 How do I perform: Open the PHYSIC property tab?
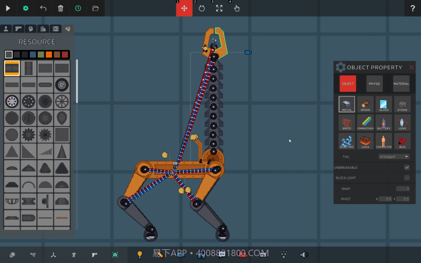(374, 84)
